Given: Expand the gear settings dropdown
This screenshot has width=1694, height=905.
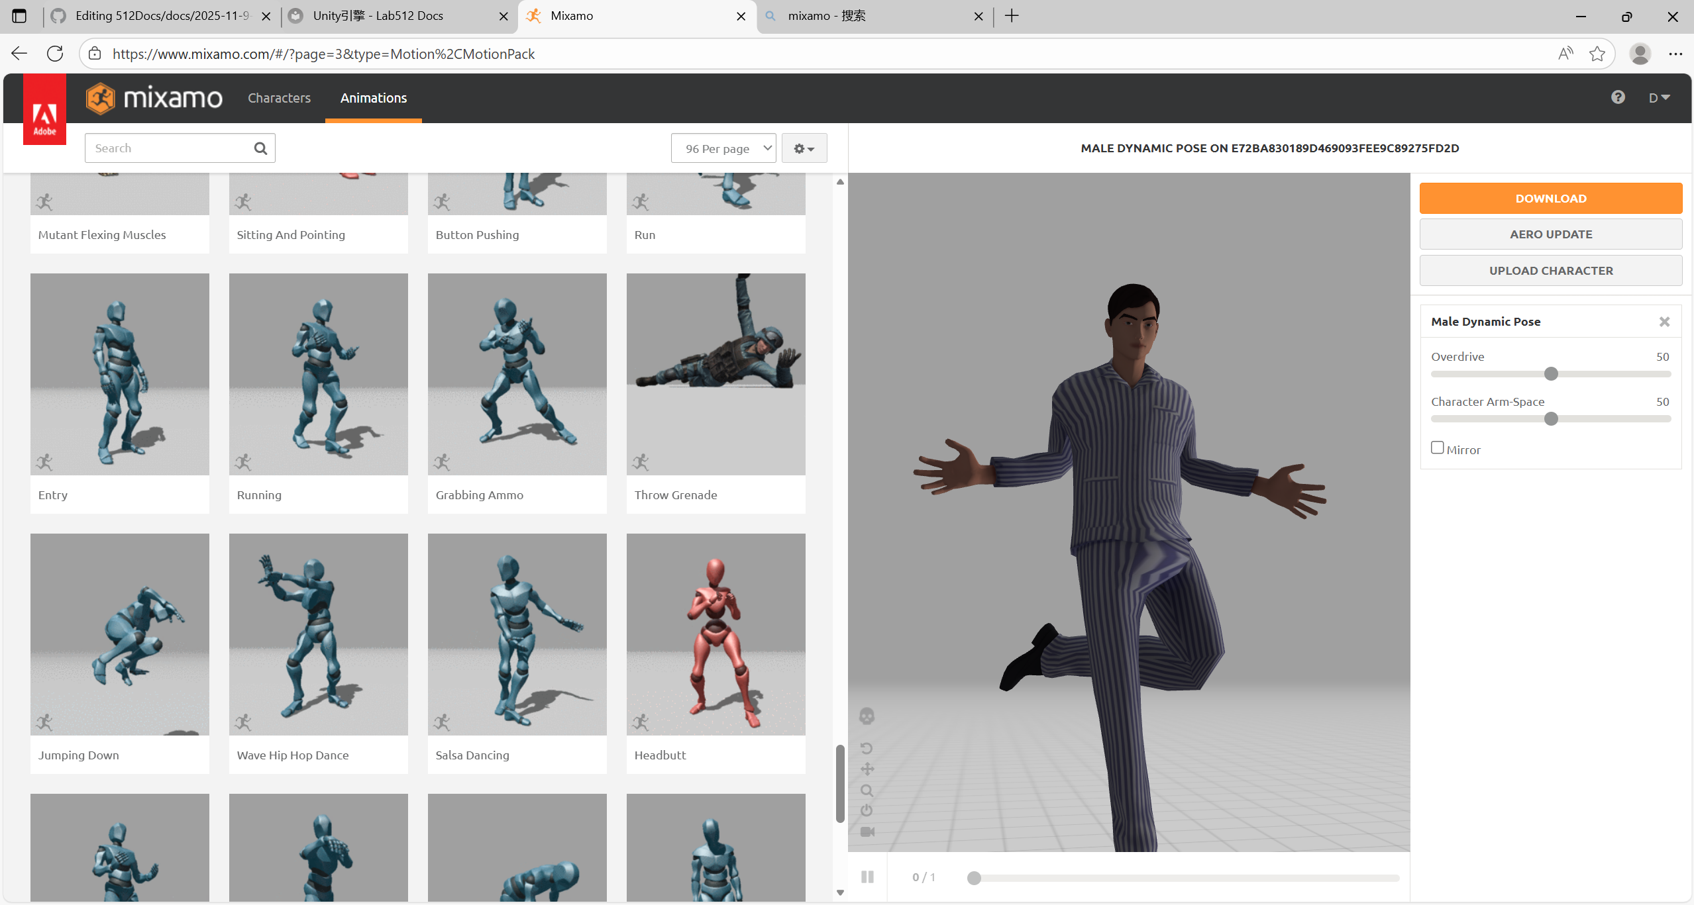Looking at the screenshot, I should click(804, 148).
